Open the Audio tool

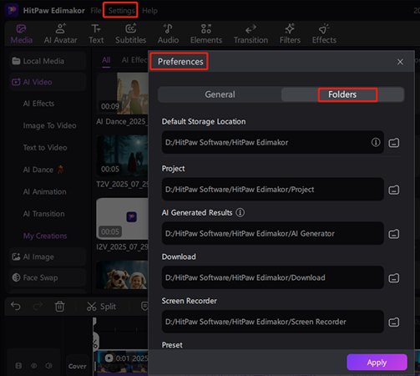(x=168, y=34)
